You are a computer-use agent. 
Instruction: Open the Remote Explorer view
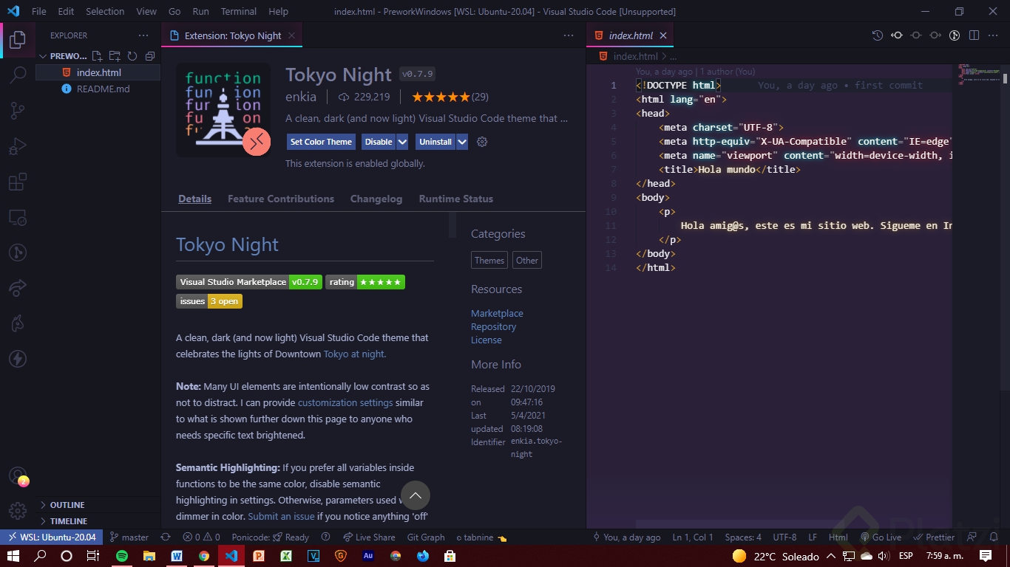click(x=18, y=217)
